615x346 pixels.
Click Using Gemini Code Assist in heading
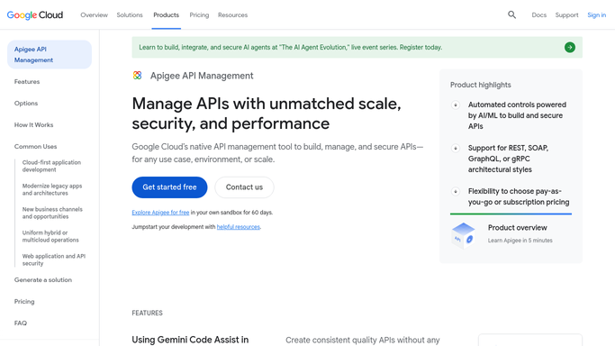[x=190, y=340]
